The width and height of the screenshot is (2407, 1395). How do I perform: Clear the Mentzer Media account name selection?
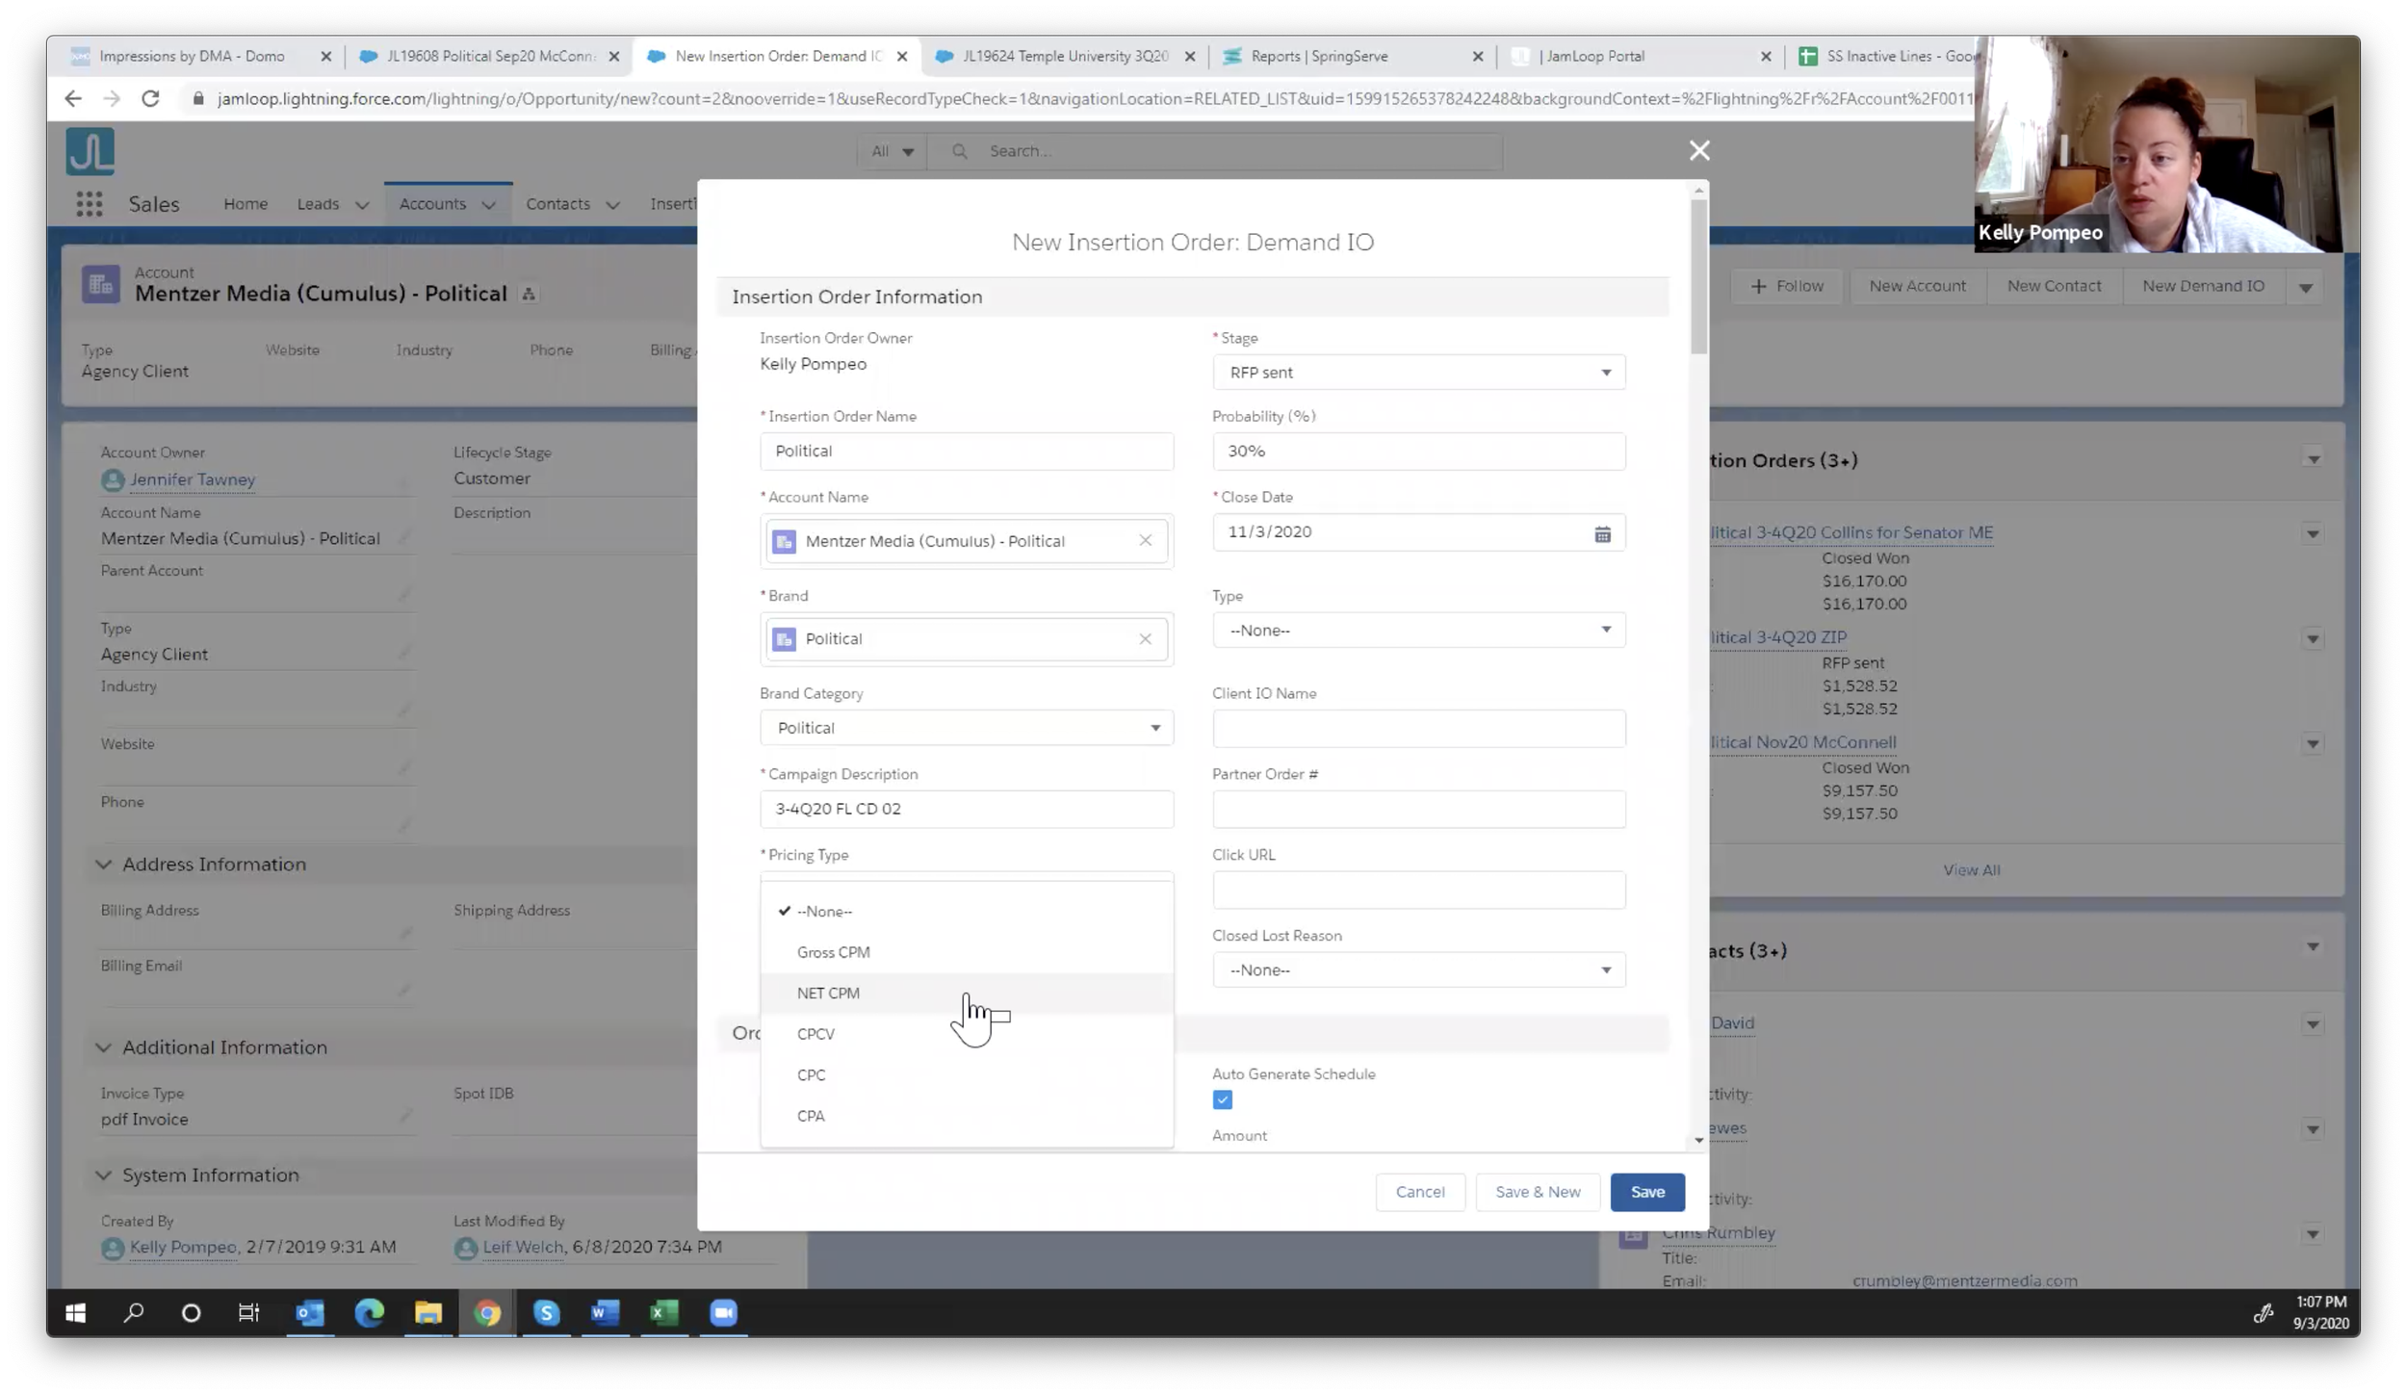click(1145, 540)
